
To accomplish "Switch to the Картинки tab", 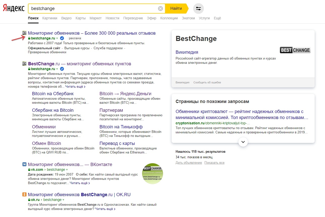I will (50, 18).
